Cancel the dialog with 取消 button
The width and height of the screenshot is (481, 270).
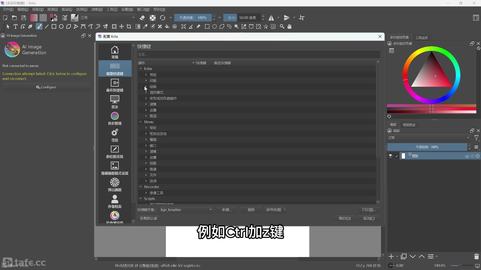(x=369, y=218)
